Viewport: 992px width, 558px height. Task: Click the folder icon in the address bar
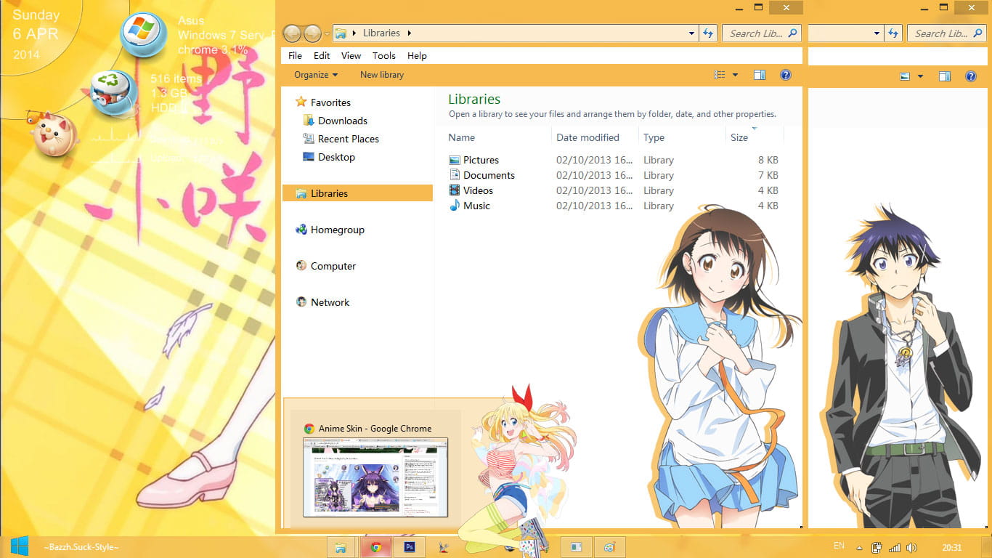click(341, 33)
